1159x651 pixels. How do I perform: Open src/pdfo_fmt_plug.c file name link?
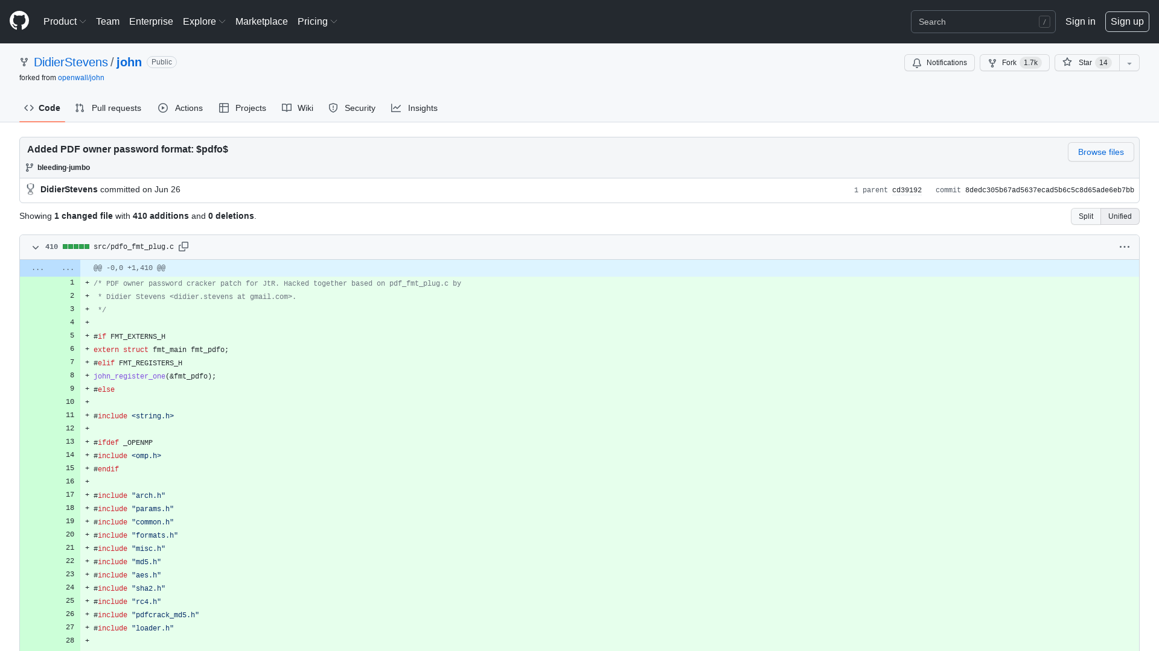[x=133, y=247]
